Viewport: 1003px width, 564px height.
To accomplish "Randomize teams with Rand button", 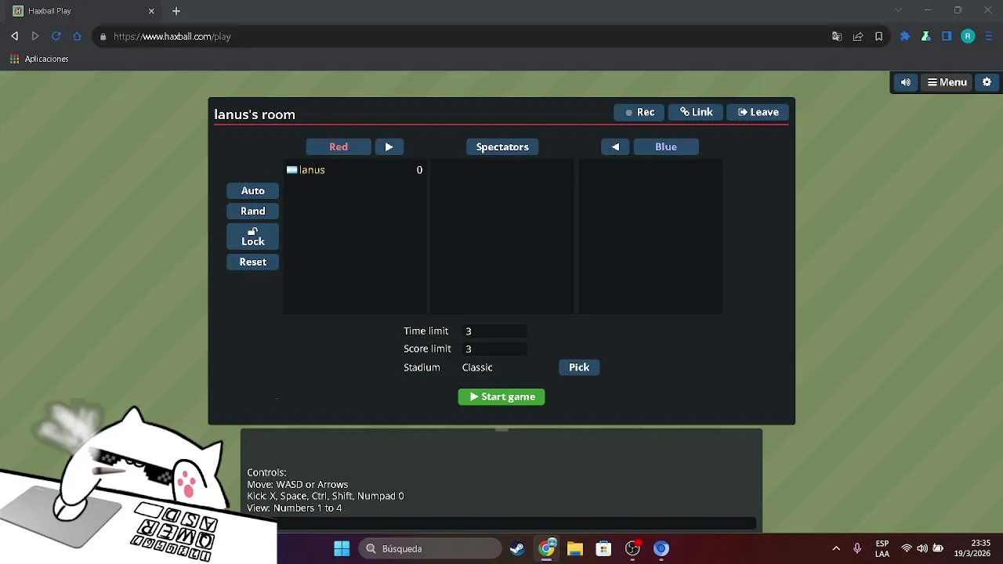I will click(x=252, y=211).
